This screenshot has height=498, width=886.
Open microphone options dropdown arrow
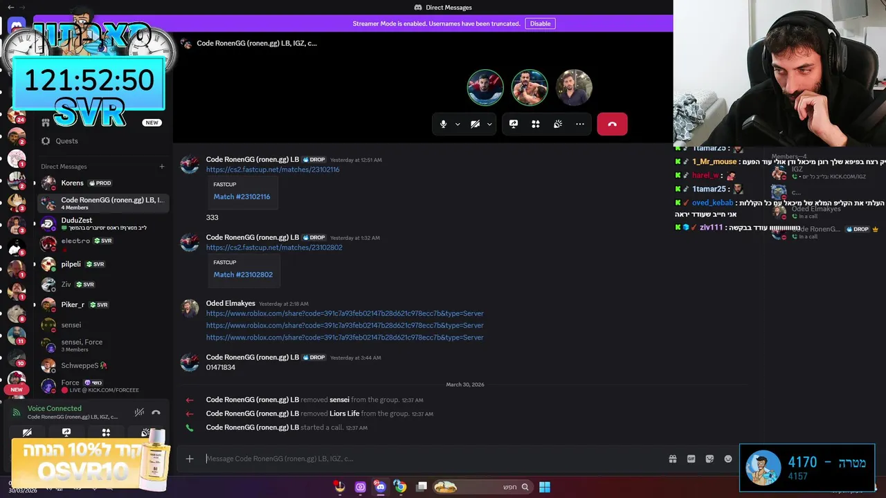point(458,124)
